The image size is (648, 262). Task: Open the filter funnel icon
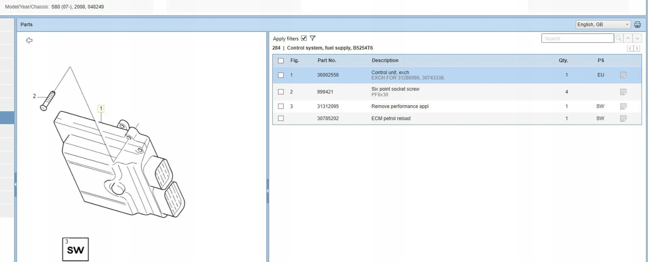click(x=313, y=38)
